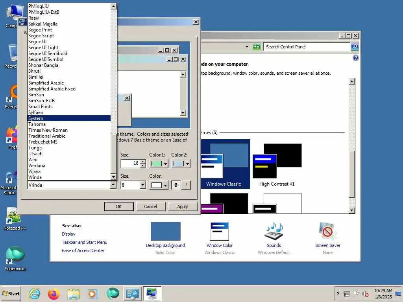Open Window Color settings icon

coord(220,231)
